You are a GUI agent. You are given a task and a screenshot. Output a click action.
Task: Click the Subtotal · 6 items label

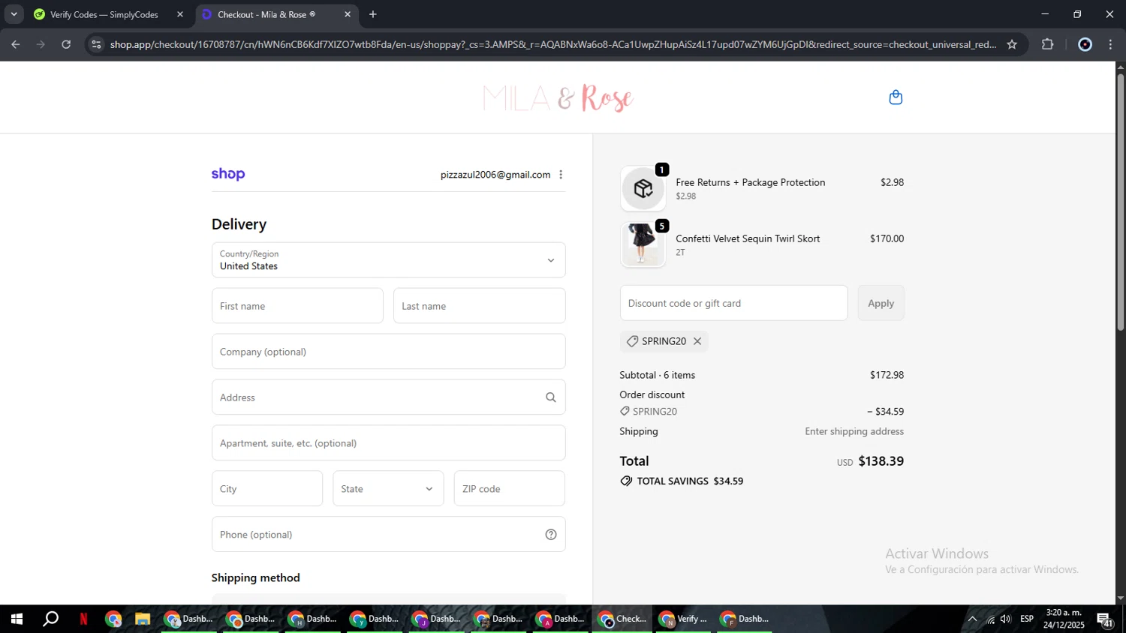[x=657, y=375]
